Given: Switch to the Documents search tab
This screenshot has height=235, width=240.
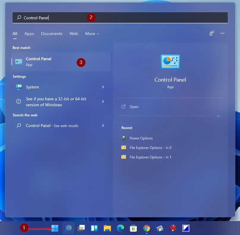Looking at the screenshot, I should pyautogui.click(x=52, y=34).
